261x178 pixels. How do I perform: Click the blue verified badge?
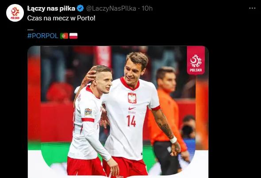[81, 8]
